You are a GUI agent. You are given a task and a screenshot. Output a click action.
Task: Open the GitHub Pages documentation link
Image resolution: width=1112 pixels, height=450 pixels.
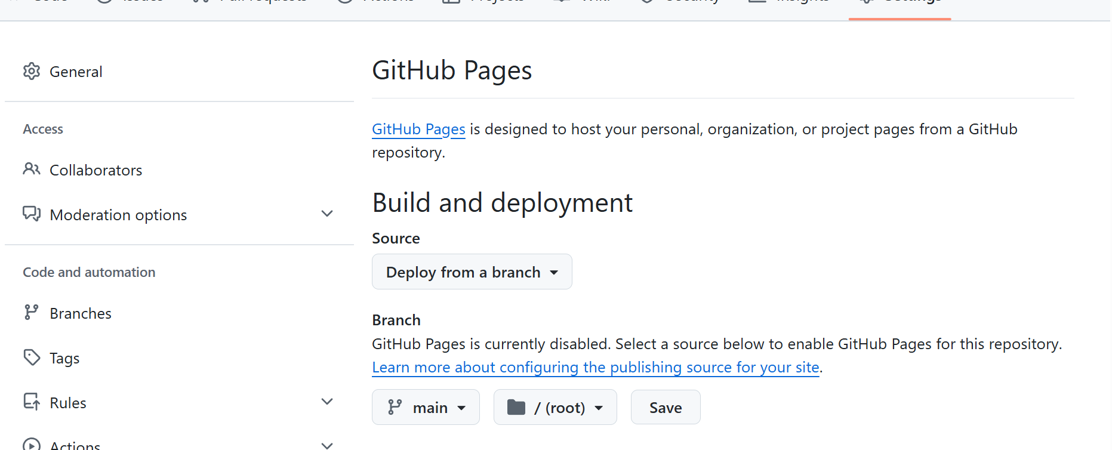418,130
